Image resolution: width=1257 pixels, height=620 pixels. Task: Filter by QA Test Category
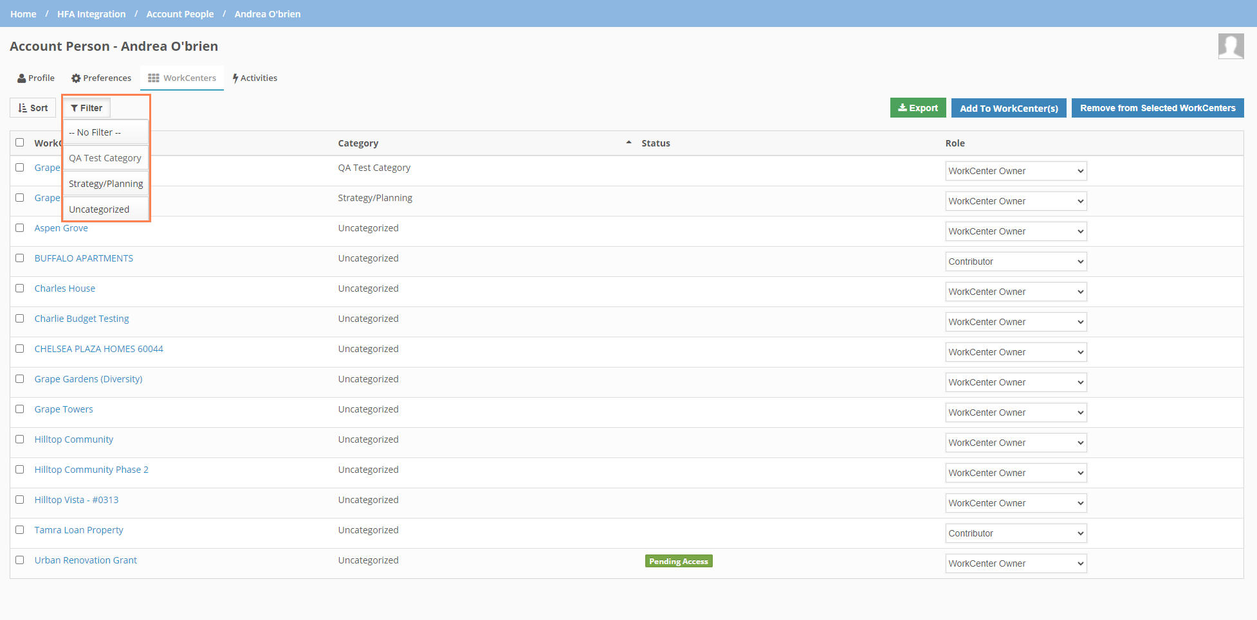tap(106, 158)
